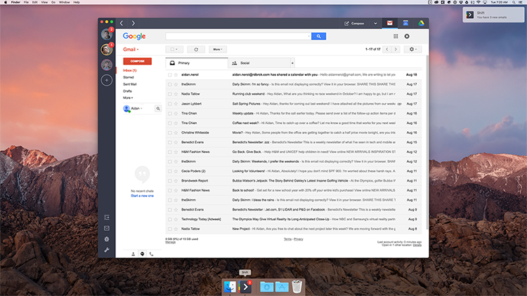Open the Google apps grid
The width and height of the screenshot is (527, 296).
(396, 36)
